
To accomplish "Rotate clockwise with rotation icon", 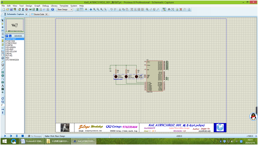I will [x=3, y=99].
